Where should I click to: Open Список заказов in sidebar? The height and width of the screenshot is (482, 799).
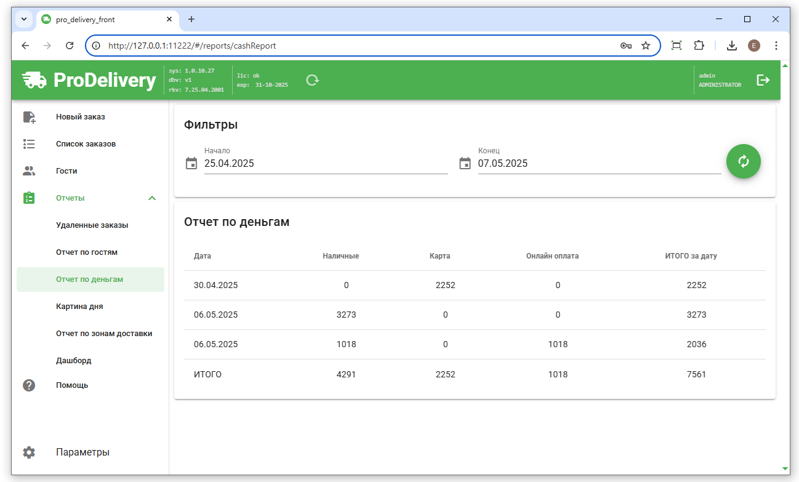[x=86, y=144]
